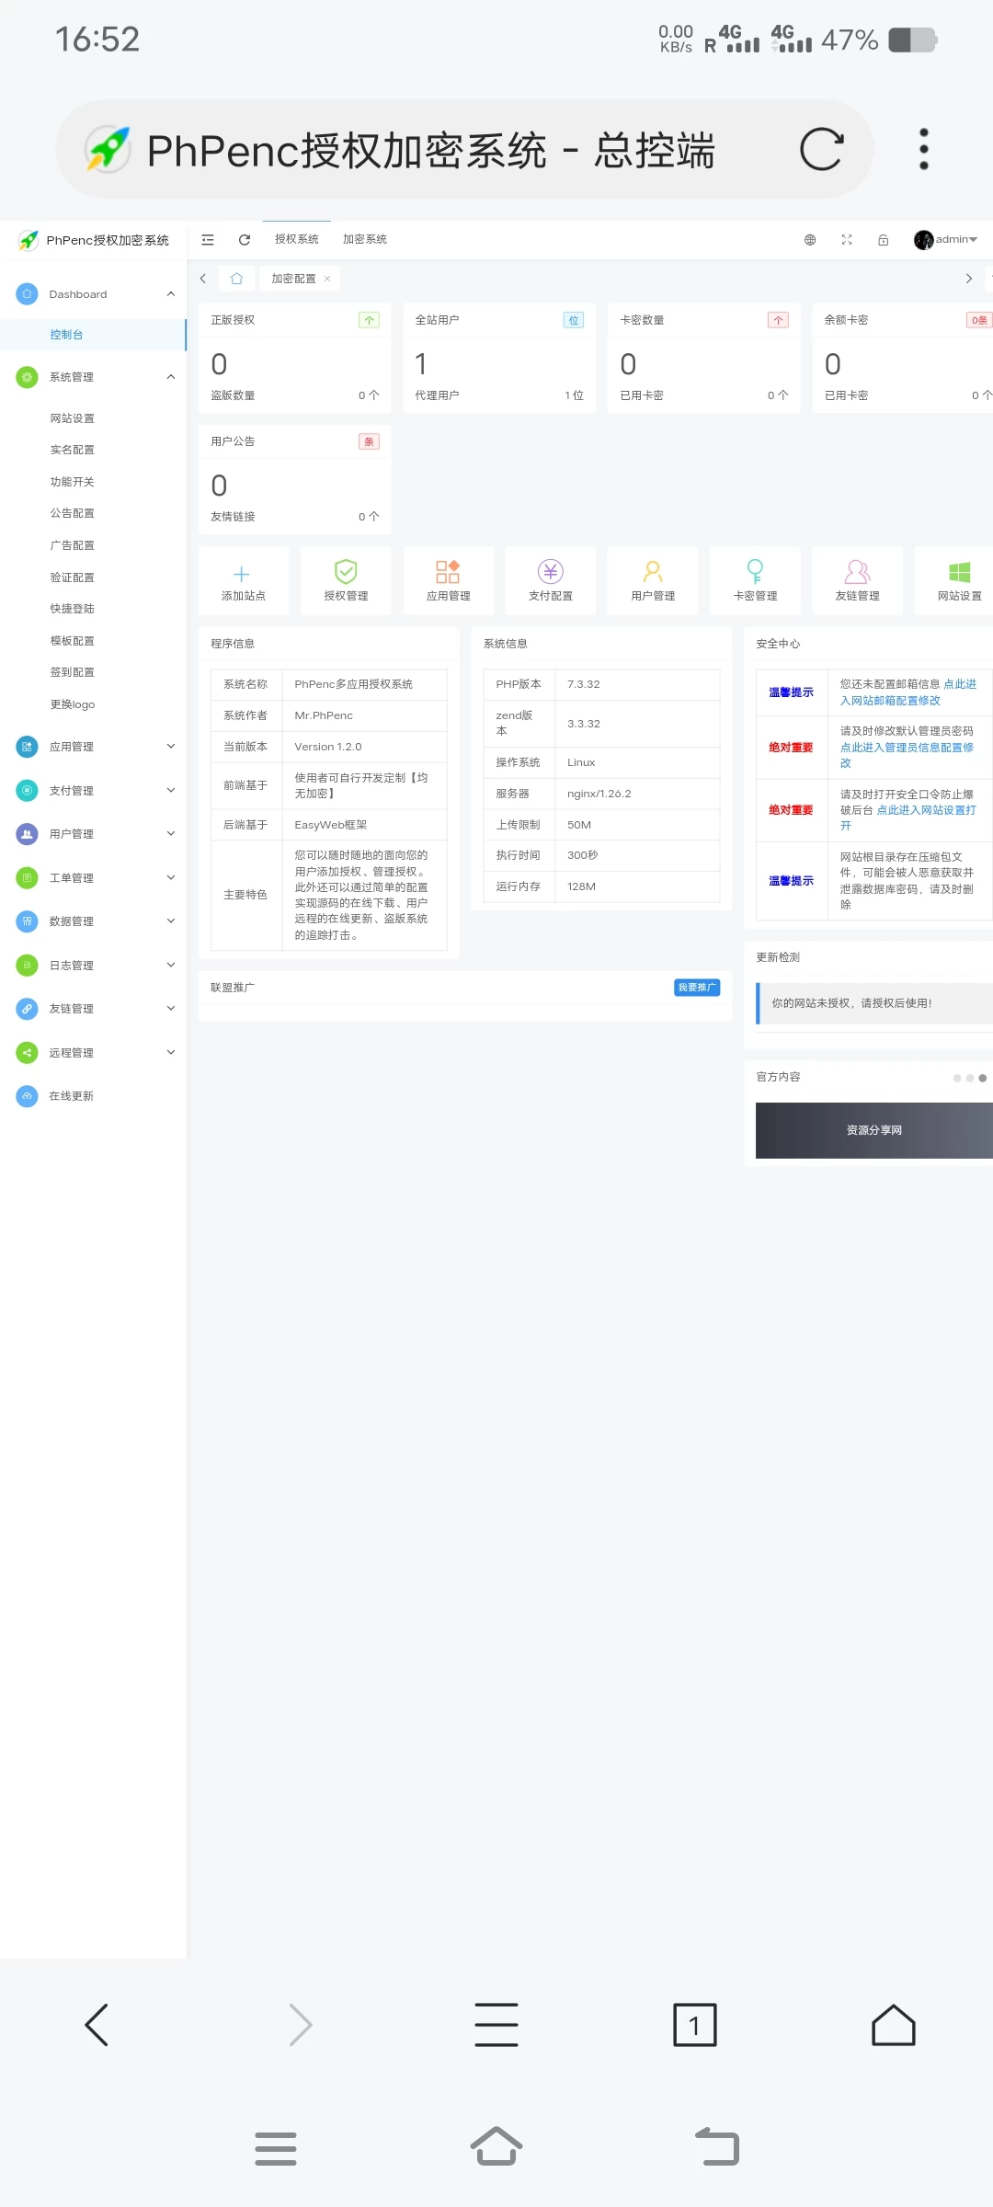Open the admin account dropdown
The image size is (993, 2207).
click(x=947, y=240)
